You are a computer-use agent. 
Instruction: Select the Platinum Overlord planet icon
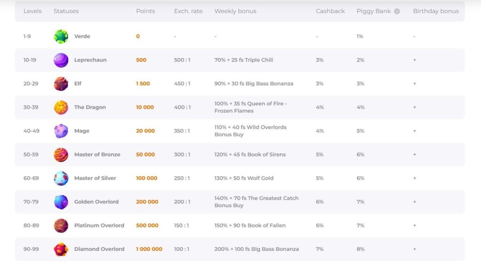coord(61,226)
